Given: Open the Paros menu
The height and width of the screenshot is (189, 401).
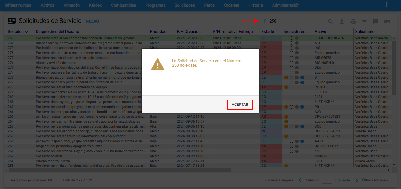Looking at the screenshot, I should coord(209,5).
